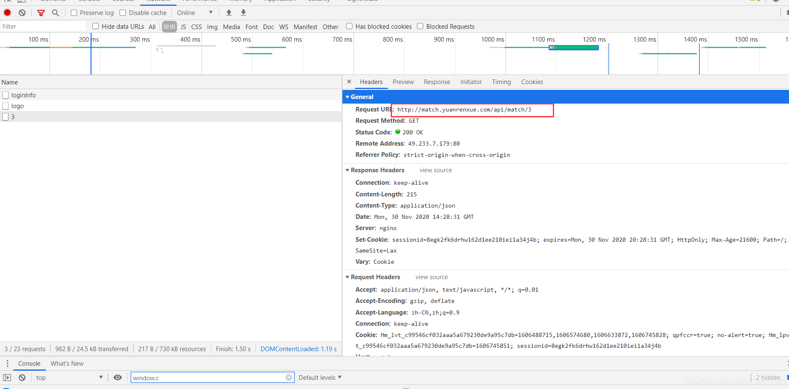Collapse the General section
789x389 pixels.
(x=347, y=97)
